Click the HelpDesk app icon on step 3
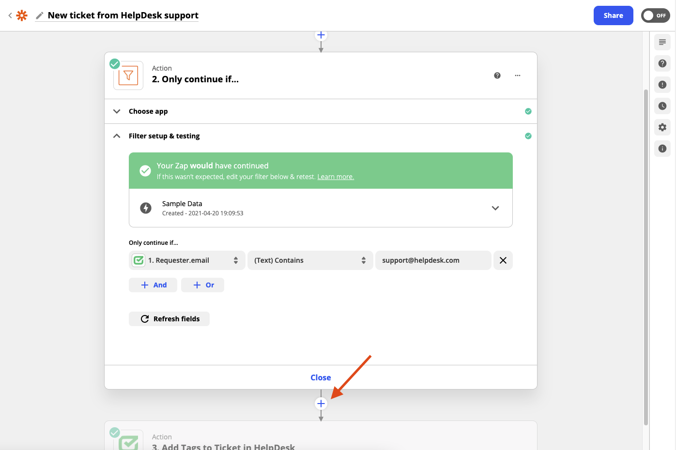Viewport: 676px width, 450px height. tap(128, 440)
